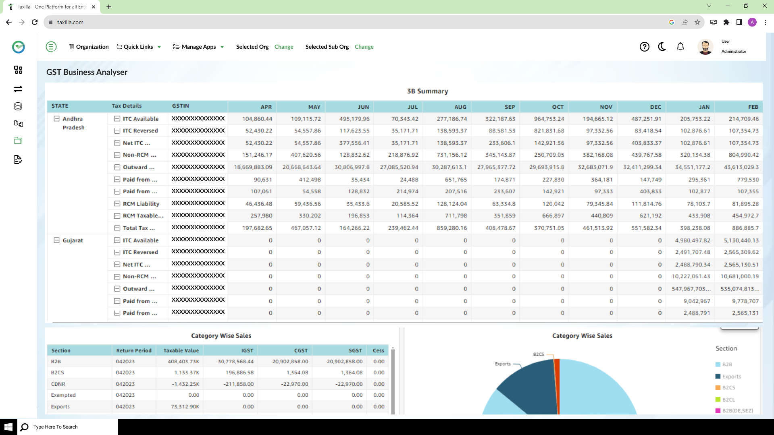Click the browser reload icon
This screenshot has width=774, height=435.
click(35, 23)
